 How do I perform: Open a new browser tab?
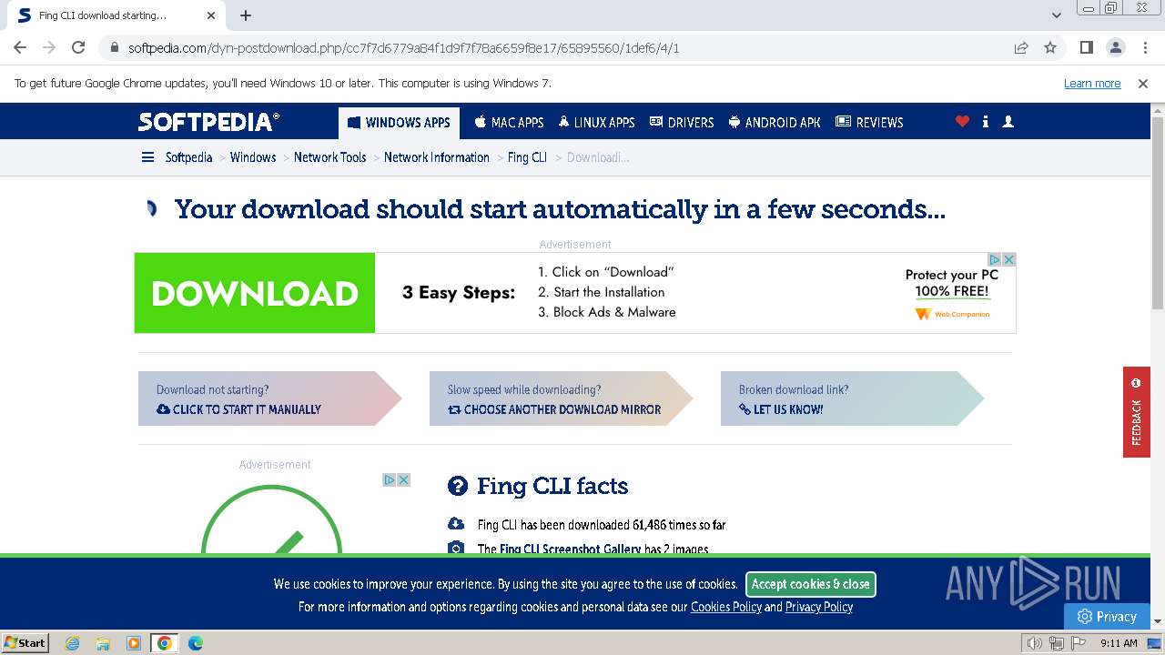point(246,15)
